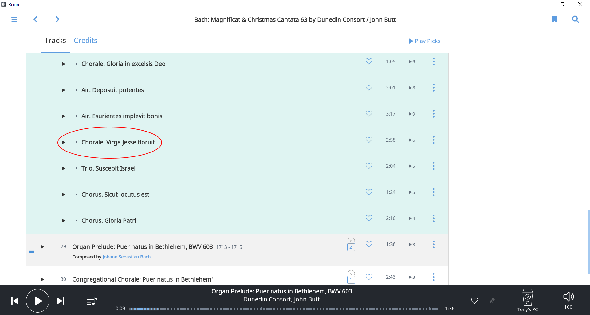Play track Trio. Suscepit Israel
Viewport: 590px width, 315px height.
(64, 168)
